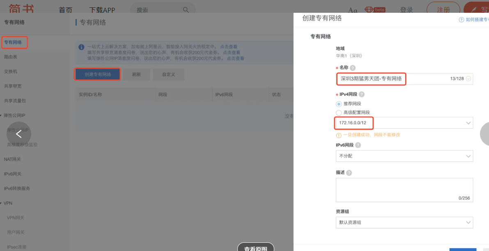Image resolution: width=489 pixels, height=251 pixels.
Task: Click the Aa font size icon
Action: [352, 10]
